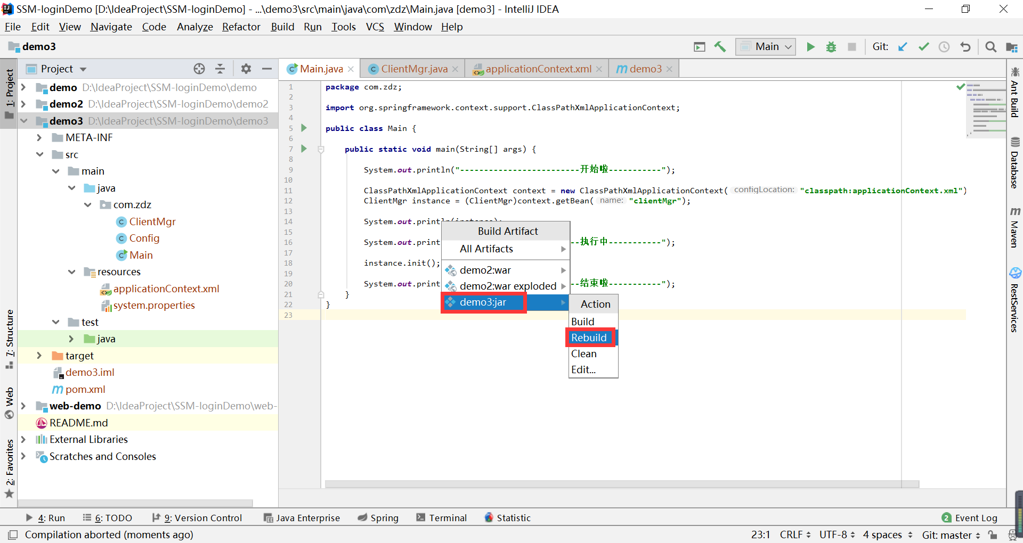Screen dimensions: 1023x543
Task: Click the Build project hammer icon
Action: coord(720,47)
